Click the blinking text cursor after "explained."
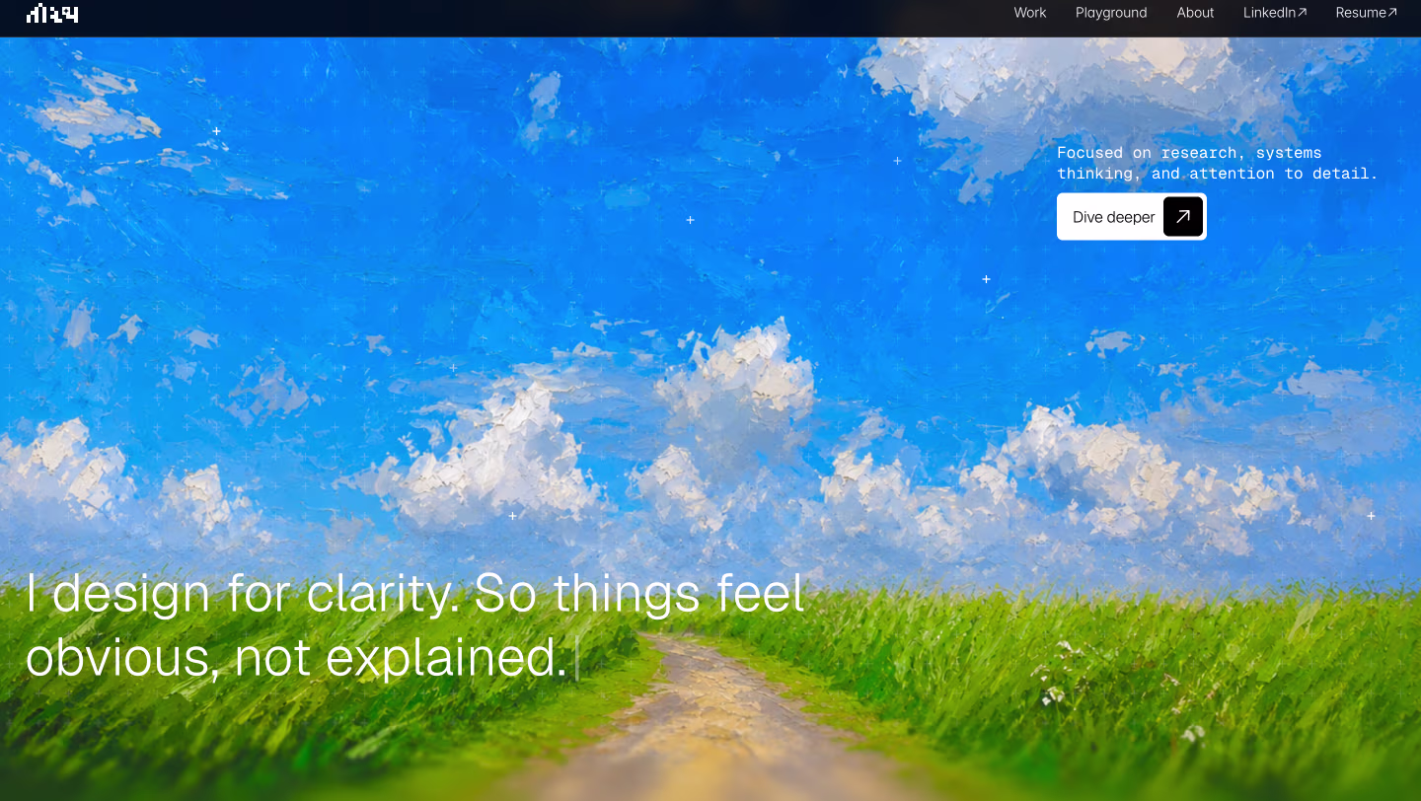This screenshot has width=1421, height=801. (577, 660)
